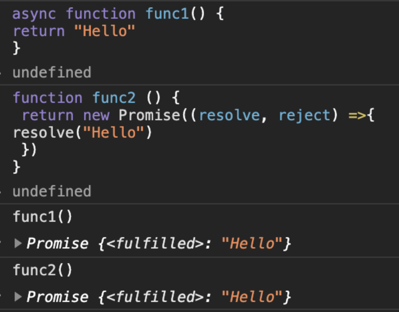The width and height of the screenshot is (399, 312).
Task: Click the Promise constructor in func2
Action: 149,115
